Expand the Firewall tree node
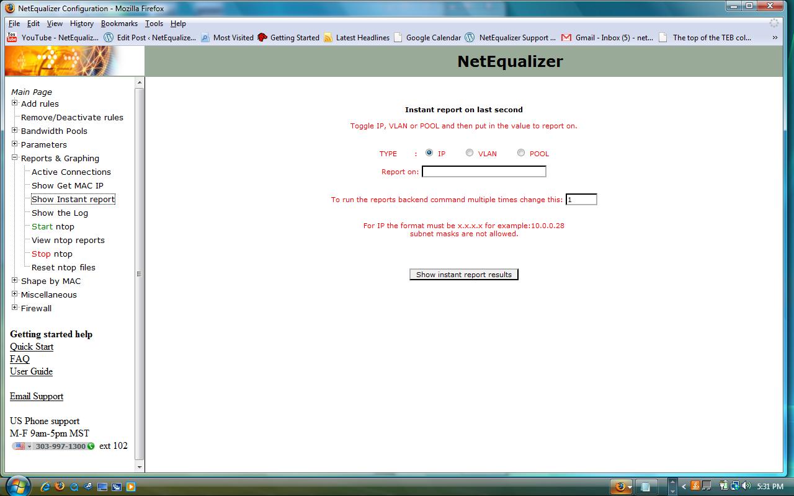794x496 pixels. click(x=14, y=308)
